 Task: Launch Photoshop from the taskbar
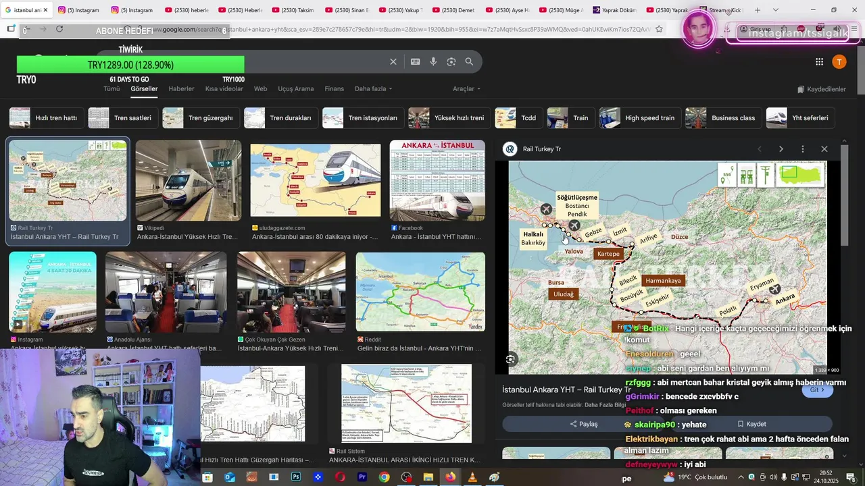point(296,477)
